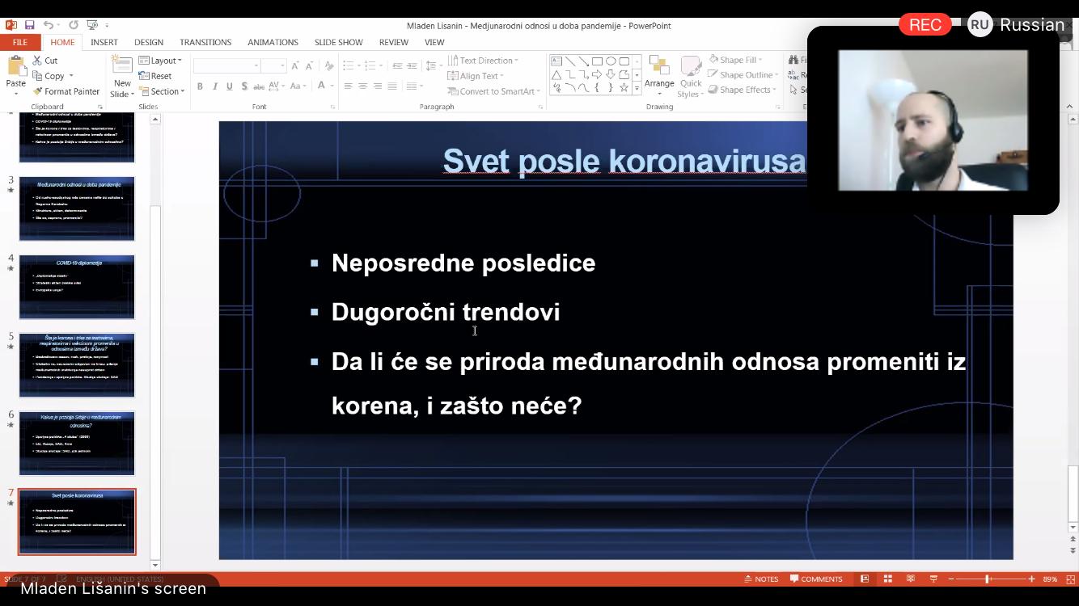
Task: Justify paragraph text
Action: click(x=392, y=86)
